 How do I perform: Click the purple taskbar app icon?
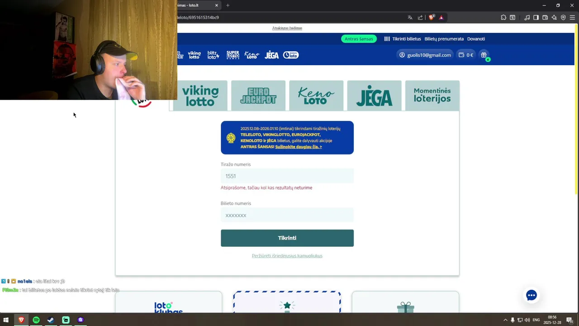coord(81,320)
